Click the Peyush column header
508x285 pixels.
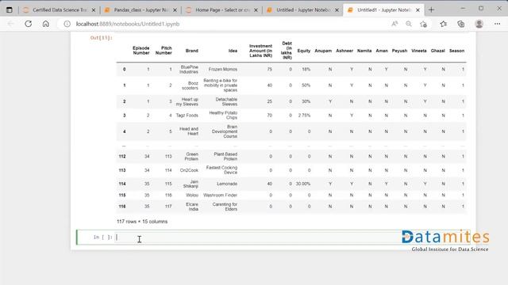[x=399, y=51]
